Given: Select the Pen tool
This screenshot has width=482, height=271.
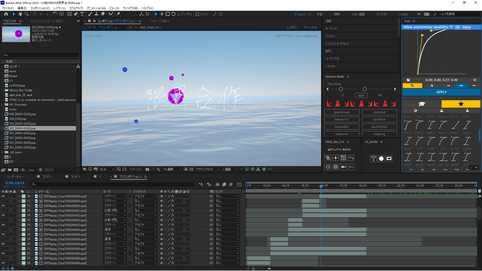Looking at the screenshot, I should (x=76, y=14).
